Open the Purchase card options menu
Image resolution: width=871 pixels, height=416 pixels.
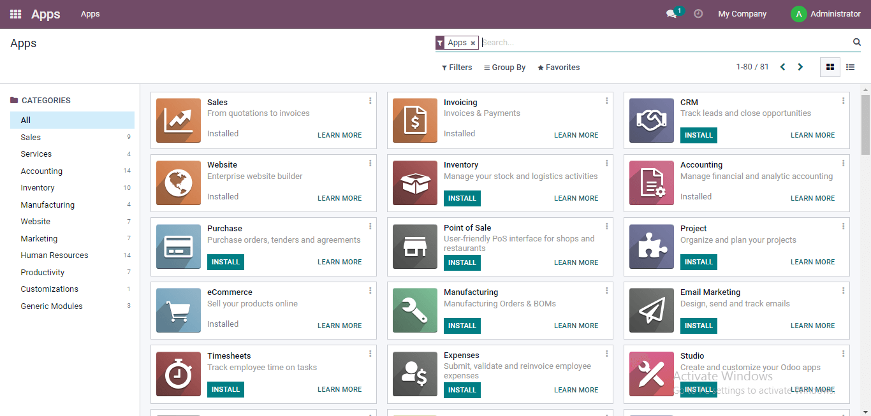click(x=370, y=226)
